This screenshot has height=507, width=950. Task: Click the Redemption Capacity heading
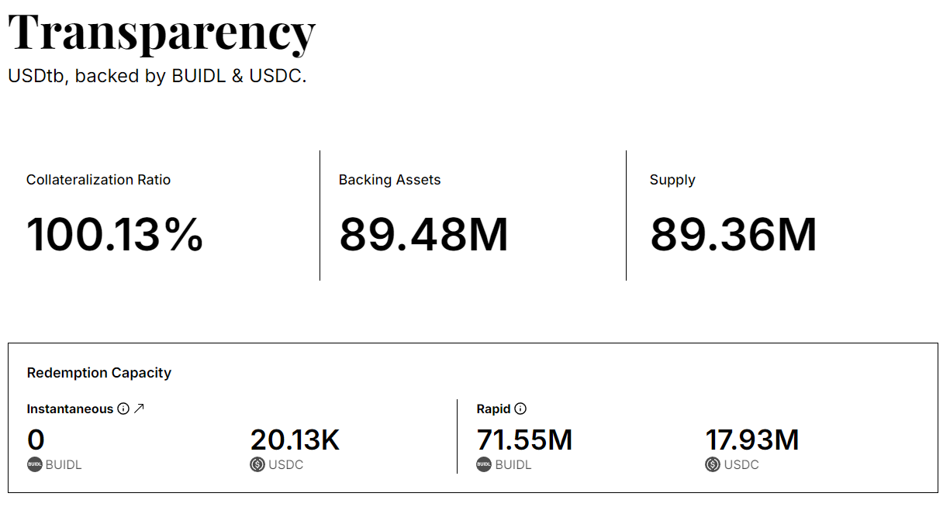click(x=99, y=373)
